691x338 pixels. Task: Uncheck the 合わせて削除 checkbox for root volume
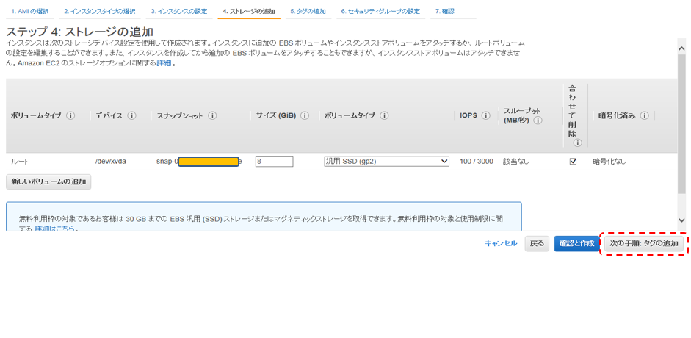pos(573,162)
